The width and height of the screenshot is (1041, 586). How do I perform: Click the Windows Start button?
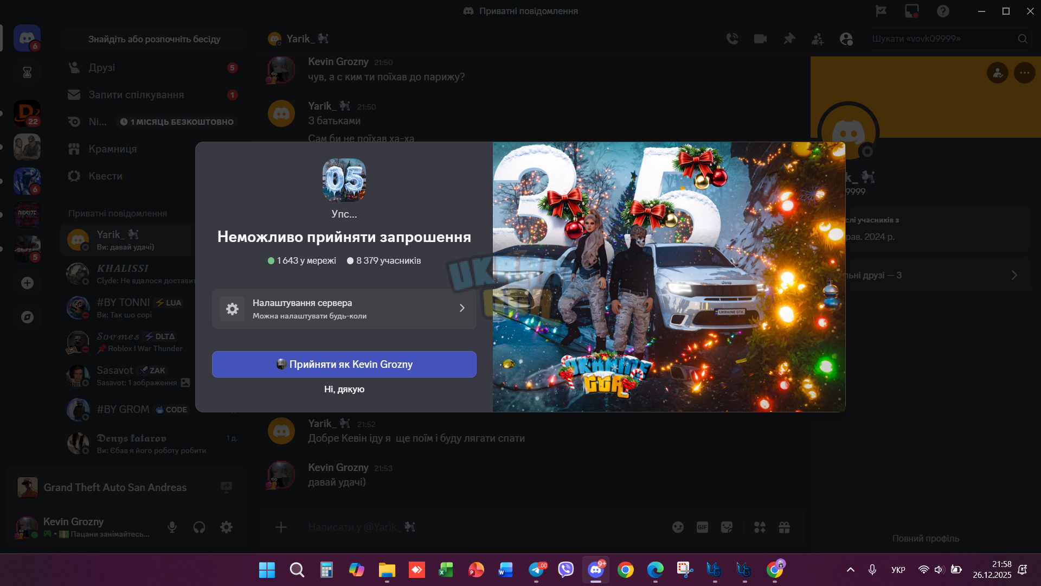coord(267,570)
